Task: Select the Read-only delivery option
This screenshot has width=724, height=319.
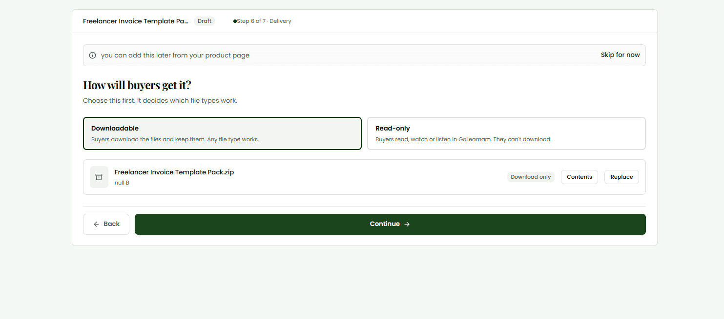Action: tap(506, 133)
